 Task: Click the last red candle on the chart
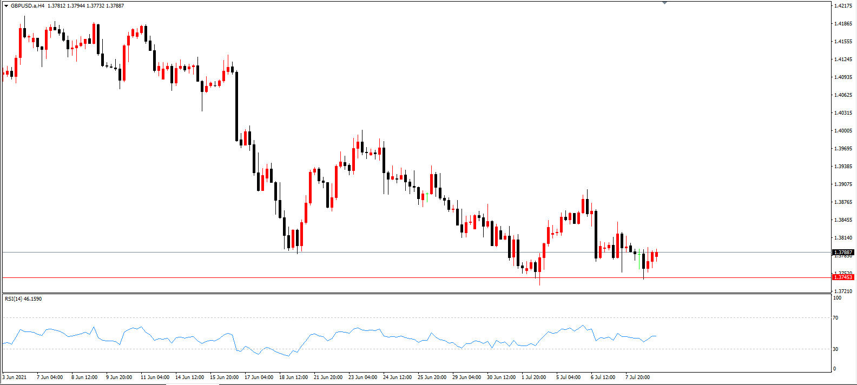coord(656,254)
